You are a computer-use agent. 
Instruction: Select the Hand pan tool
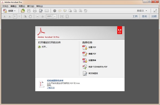click(30, 16)
